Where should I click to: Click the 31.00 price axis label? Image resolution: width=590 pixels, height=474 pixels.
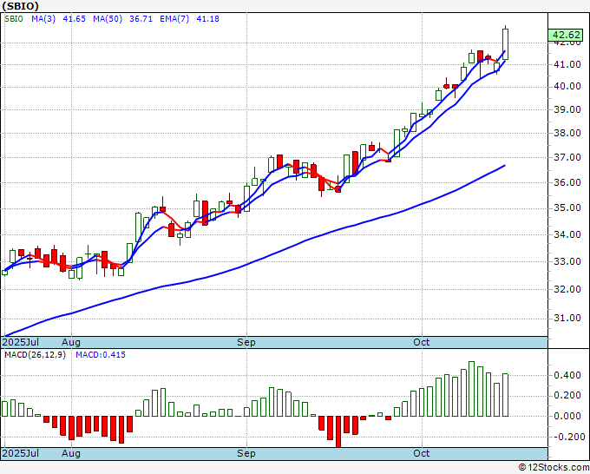click(567, 318)
